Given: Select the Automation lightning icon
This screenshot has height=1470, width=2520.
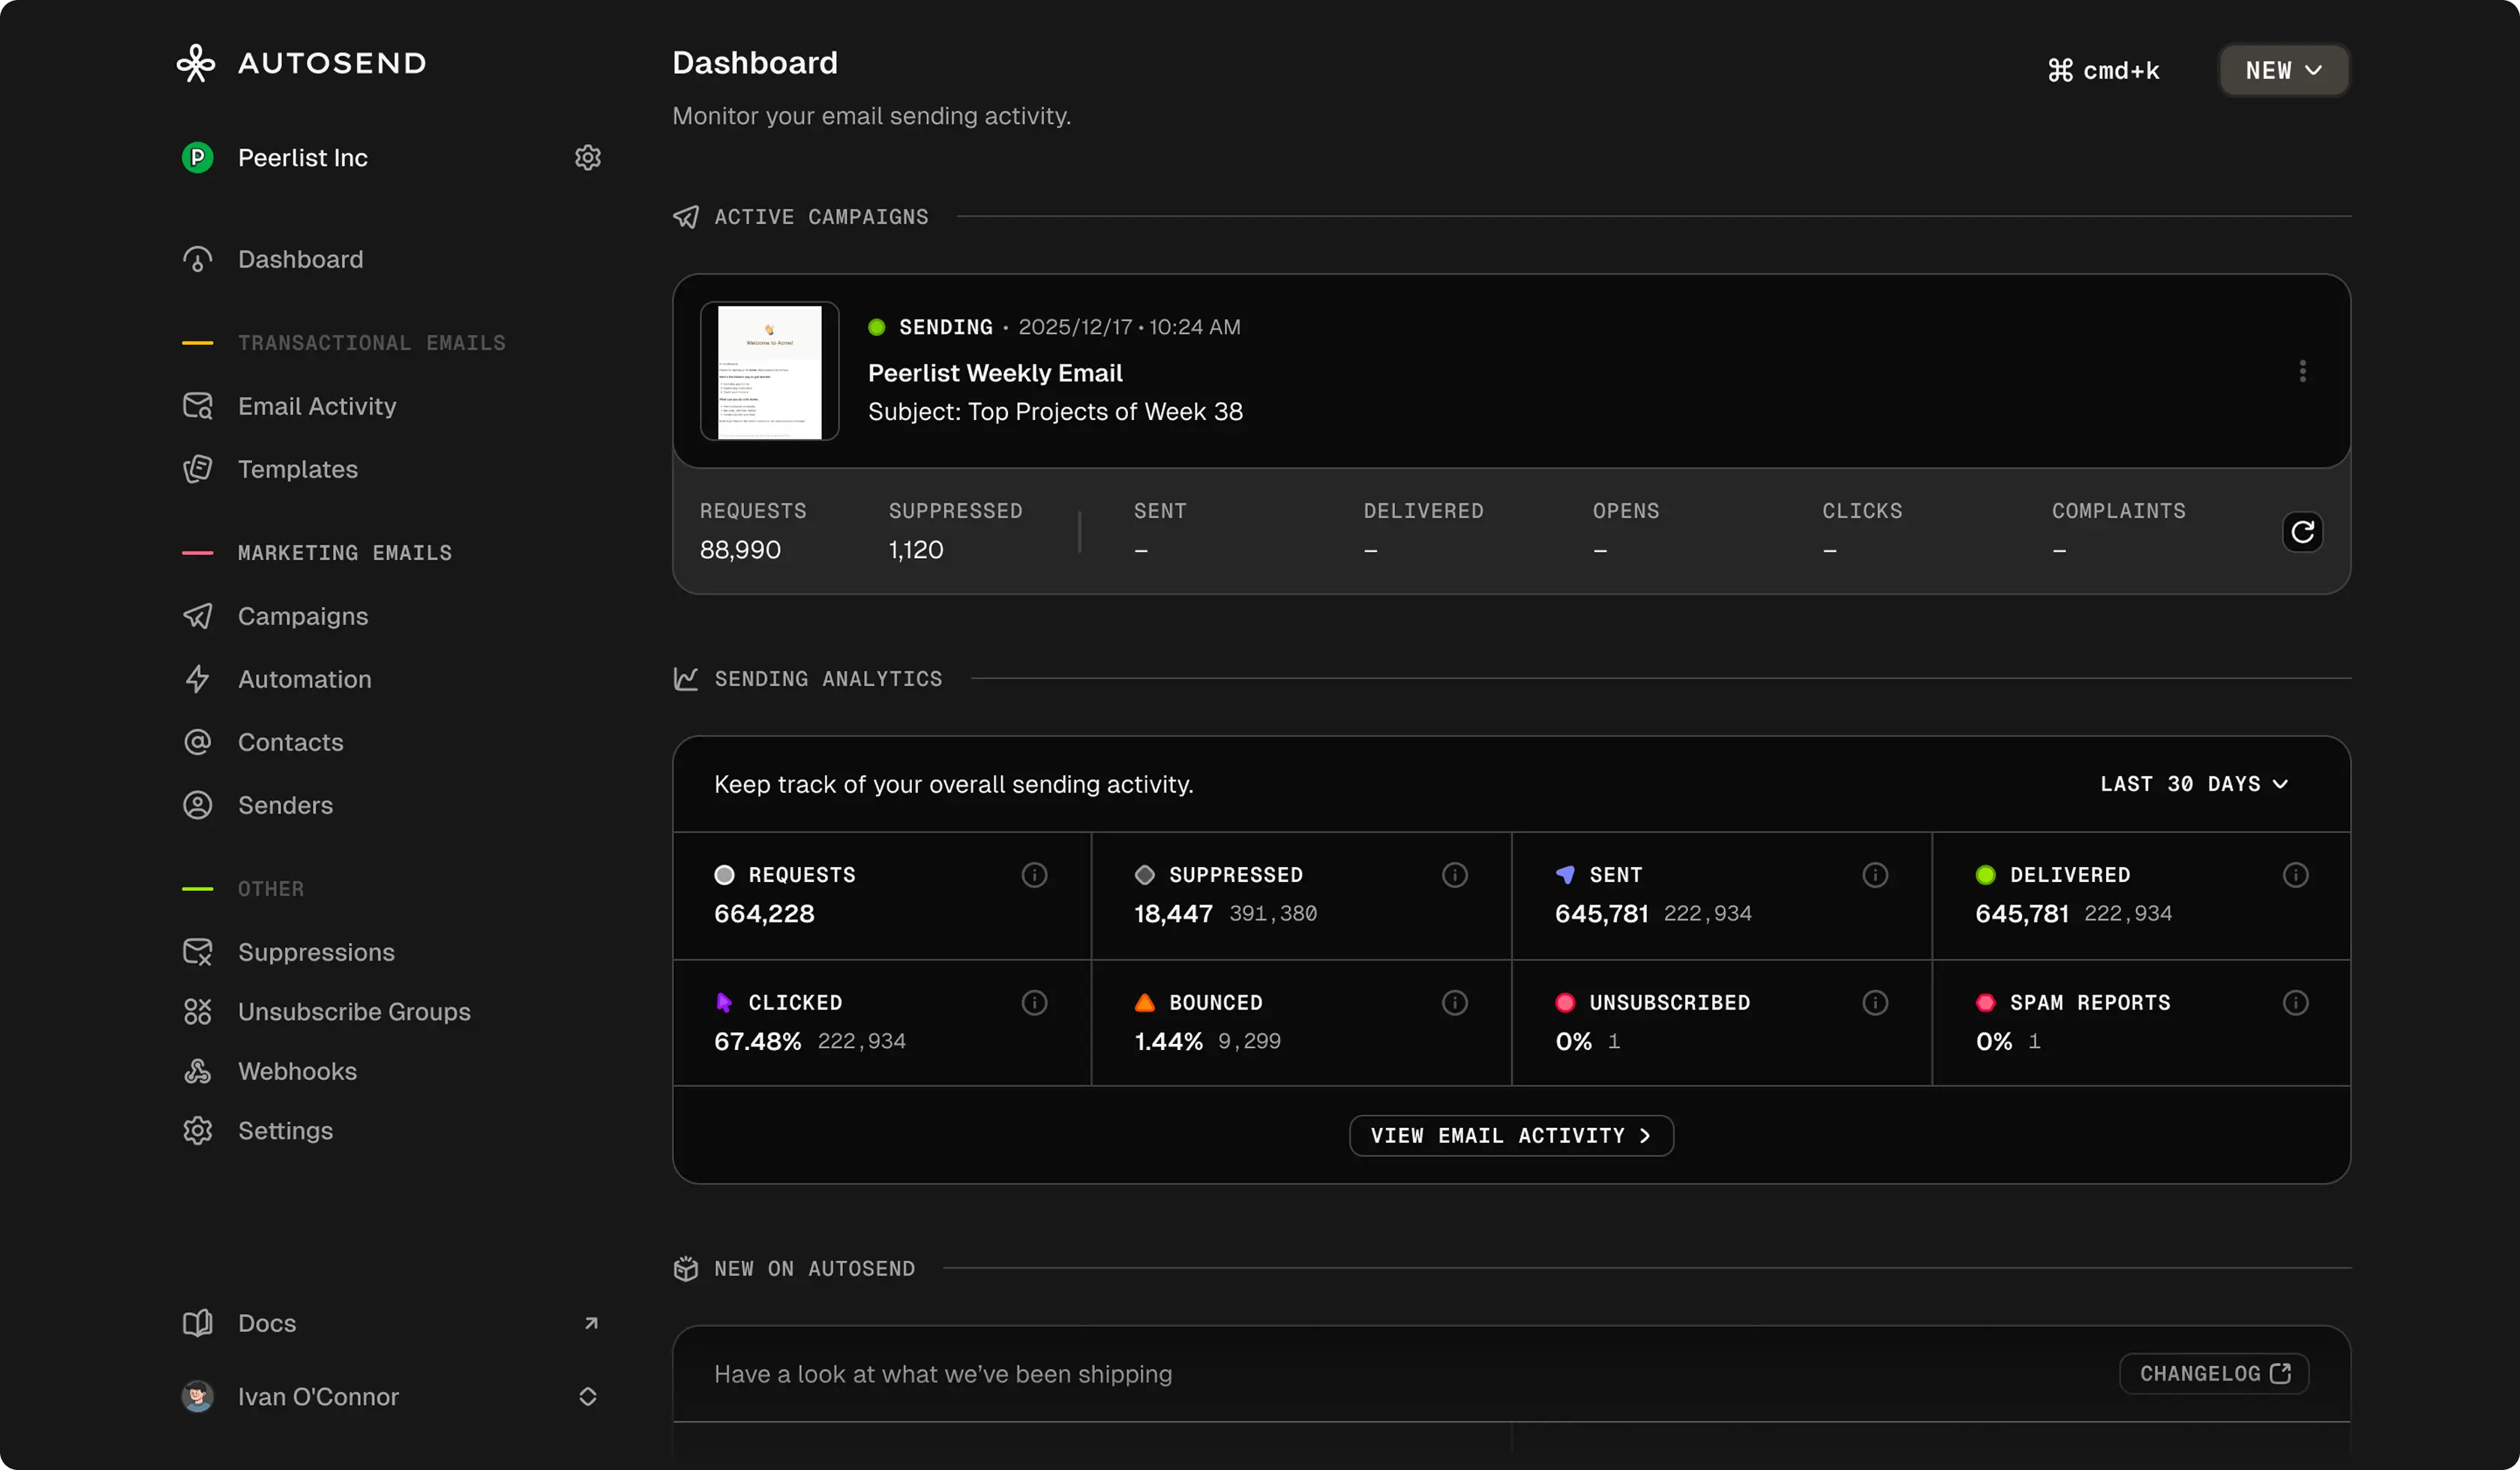Looking at the screenshot, I should click(197, 679).
